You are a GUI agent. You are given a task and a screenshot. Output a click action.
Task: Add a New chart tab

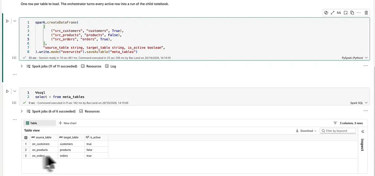tap(67, 123)
